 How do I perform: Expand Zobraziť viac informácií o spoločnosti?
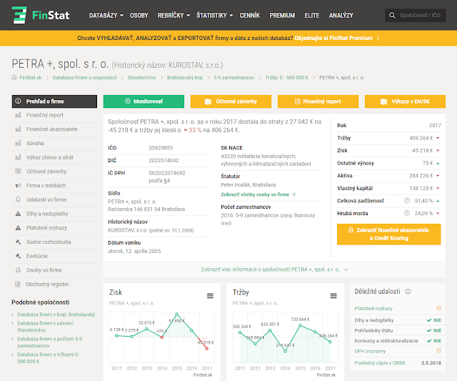(x=274, y=269)
